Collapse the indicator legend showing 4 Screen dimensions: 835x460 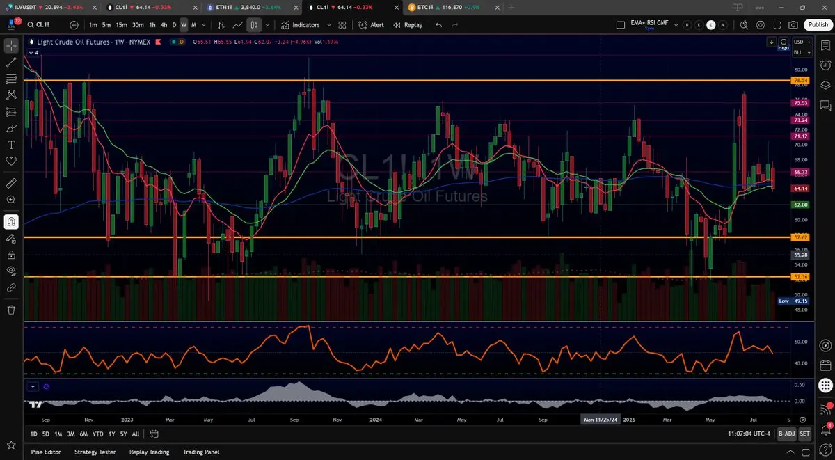click(33, 51)
